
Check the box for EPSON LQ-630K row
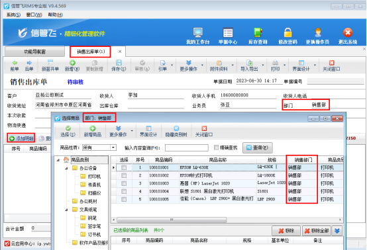pos(124,167)
